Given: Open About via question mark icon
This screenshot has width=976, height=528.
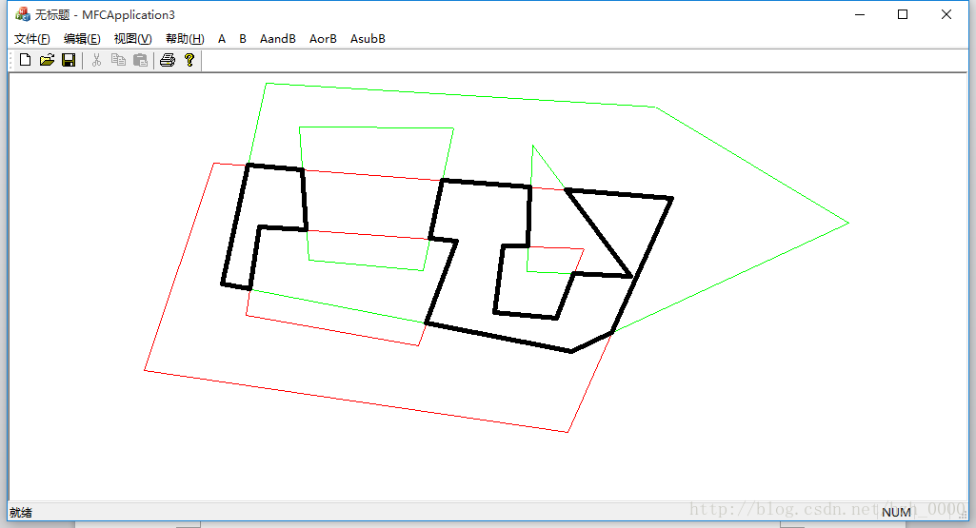Looking at the screenshot, I should pyautogui.click(x=189, y=60).
